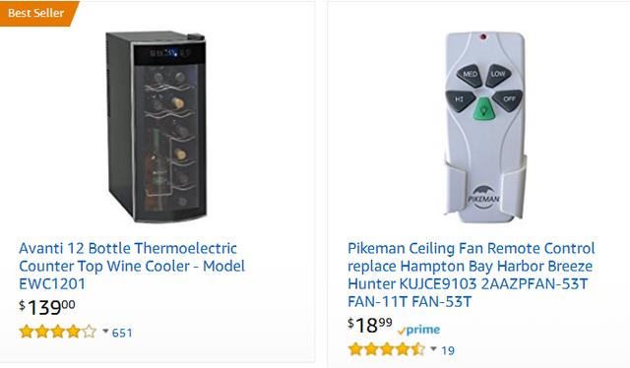Click the $18.99 price of the remote
The image size is (630, 368).
[370, 325]
